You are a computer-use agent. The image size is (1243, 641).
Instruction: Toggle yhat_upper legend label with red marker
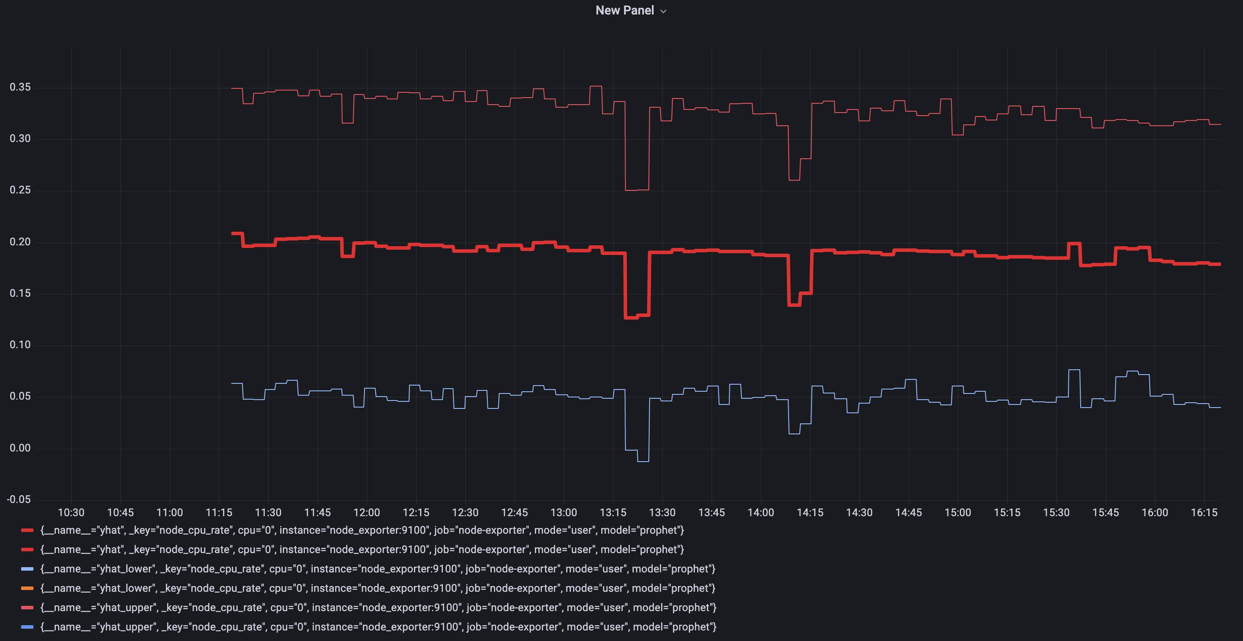pyautogui.click(x=378, y=608)
